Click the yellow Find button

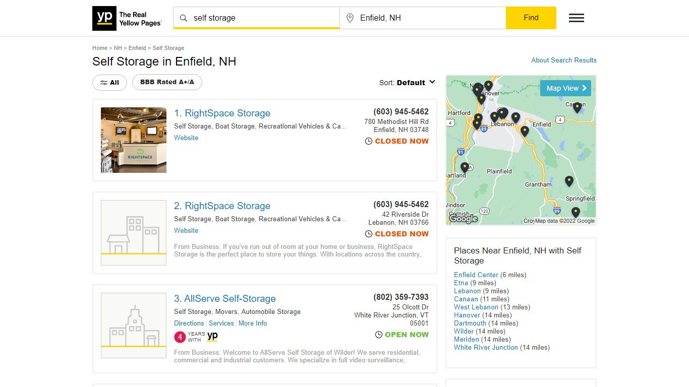coord(531,18)
